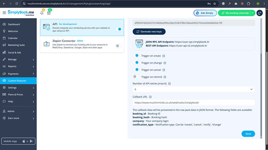Save the API settings

[248, 134]
